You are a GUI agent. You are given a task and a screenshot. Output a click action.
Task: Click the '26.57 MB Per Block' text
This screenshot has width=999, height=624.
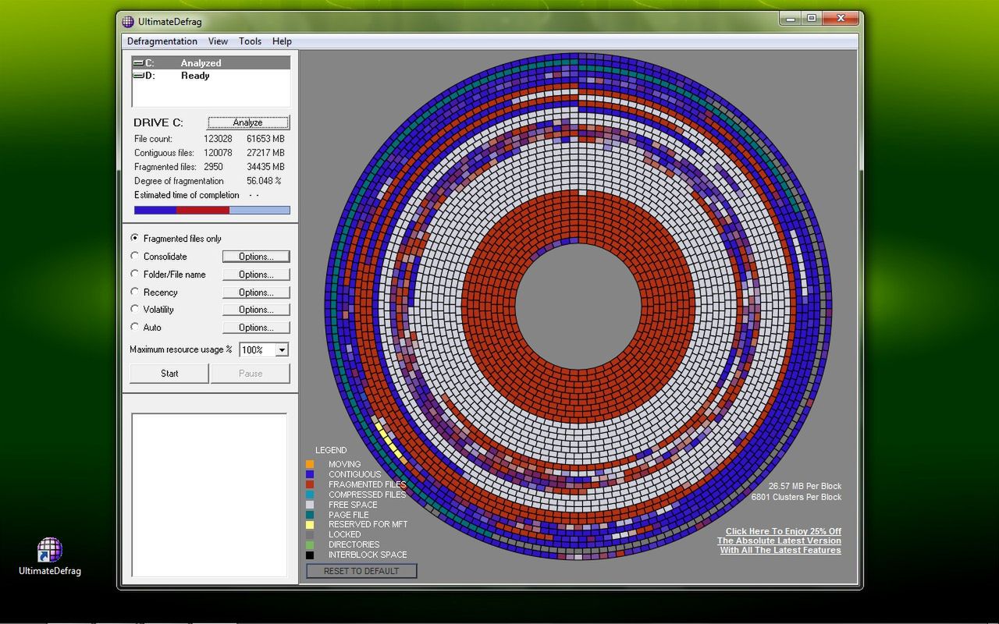point(805,486)
